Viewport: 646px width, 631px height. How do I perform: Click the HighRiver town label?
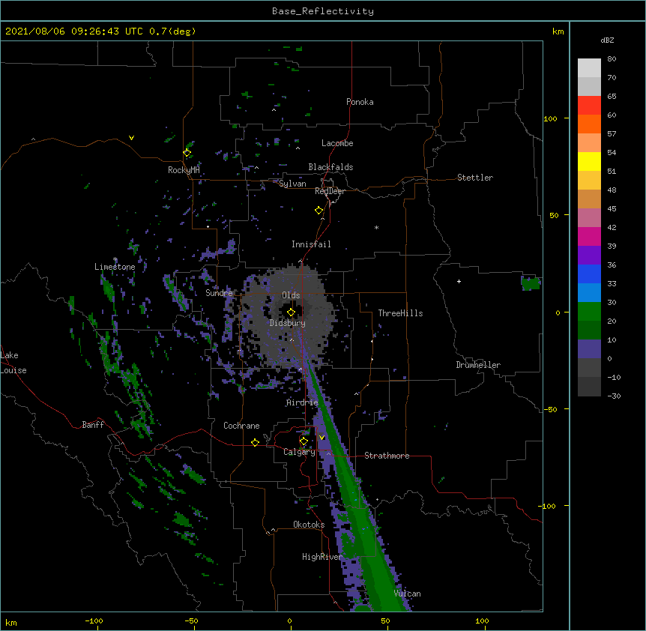coord(322,557)
